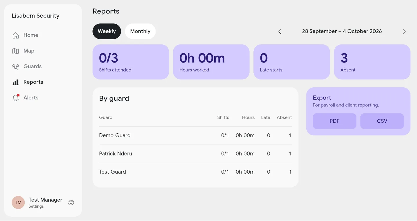Click the TM user avatar
The image size is (417, 221).
click(x=18, y=202)
